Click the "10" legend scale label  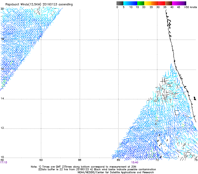click(131, 7)
